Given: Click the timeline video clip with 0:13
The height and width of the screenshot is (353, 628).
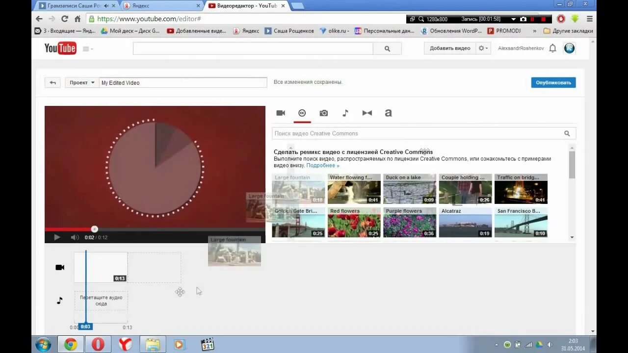Looking at the screenshot, I should point(101,267).
